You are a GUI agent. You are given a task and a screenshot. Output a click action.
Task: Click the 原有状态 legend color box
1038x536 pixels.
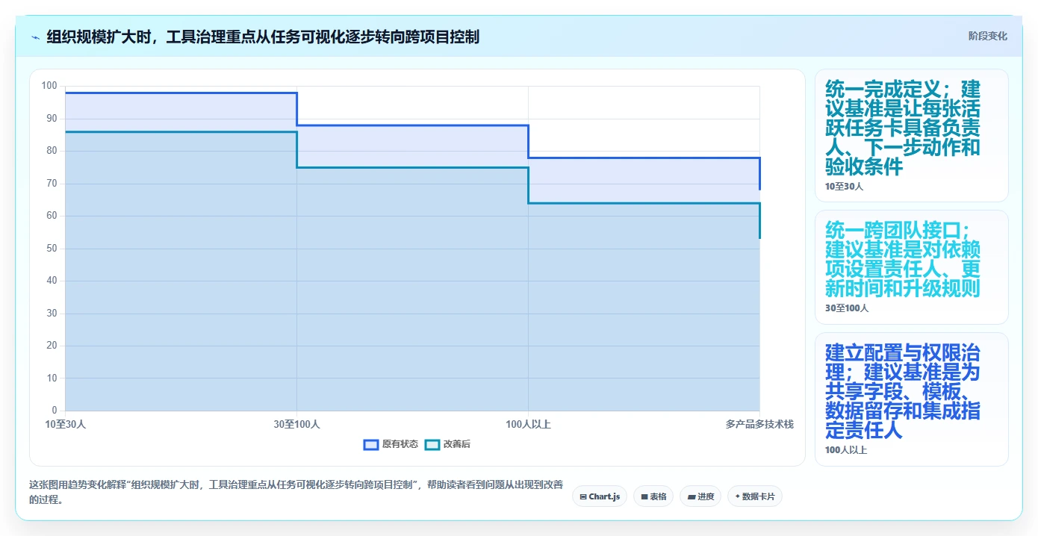[x=371, y=444]
